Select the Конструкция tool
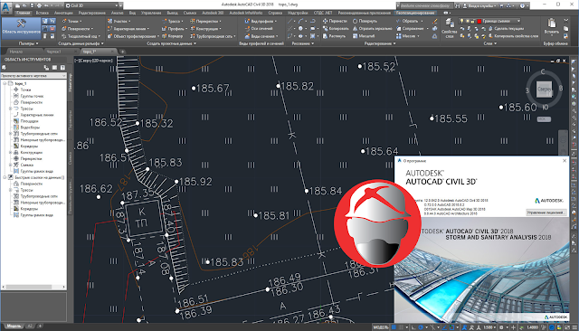579x331 pixels. 205,28
